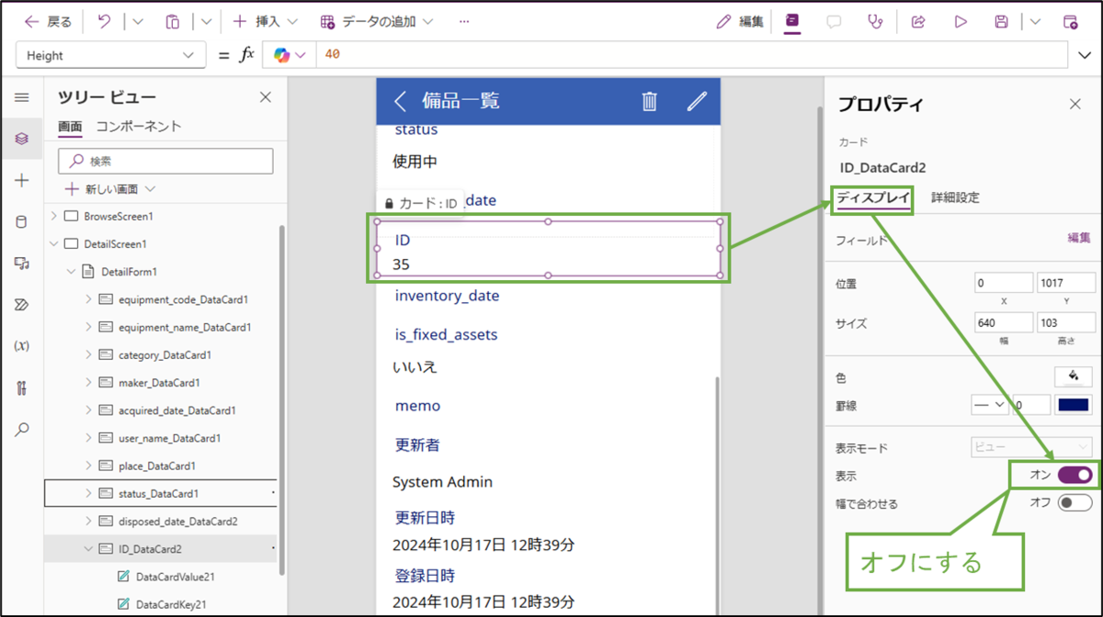The height and width of the screenshot is (617, 1103).
Task: Open the Data cylinder icon in sidebar
Action: point(22,222)
